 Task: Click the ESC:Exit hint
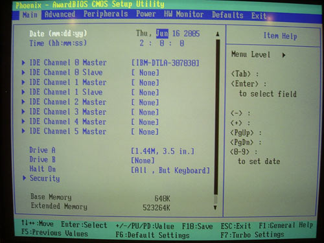(236, 226)
